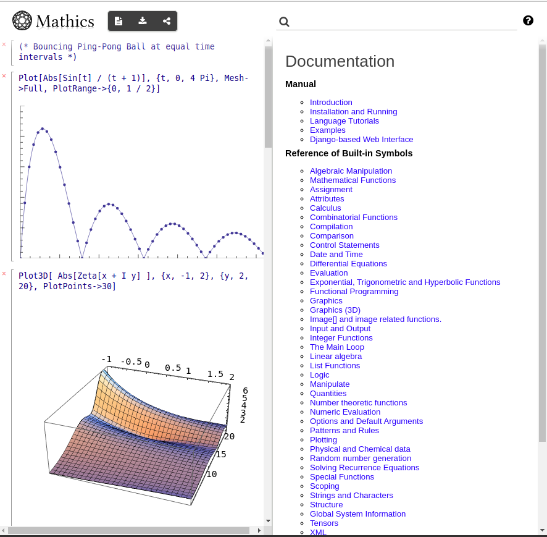This screenshot has width=547, height=537.
Task: Open the Plotting documentation link
Action: [x=323, y=439]
